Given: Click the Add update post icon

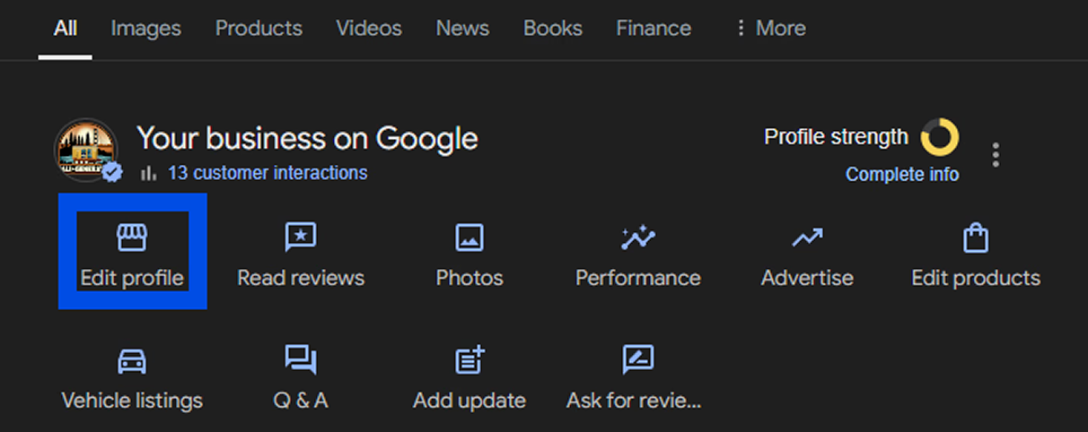Looking at the screenshot, I should [x=469, y=360].
